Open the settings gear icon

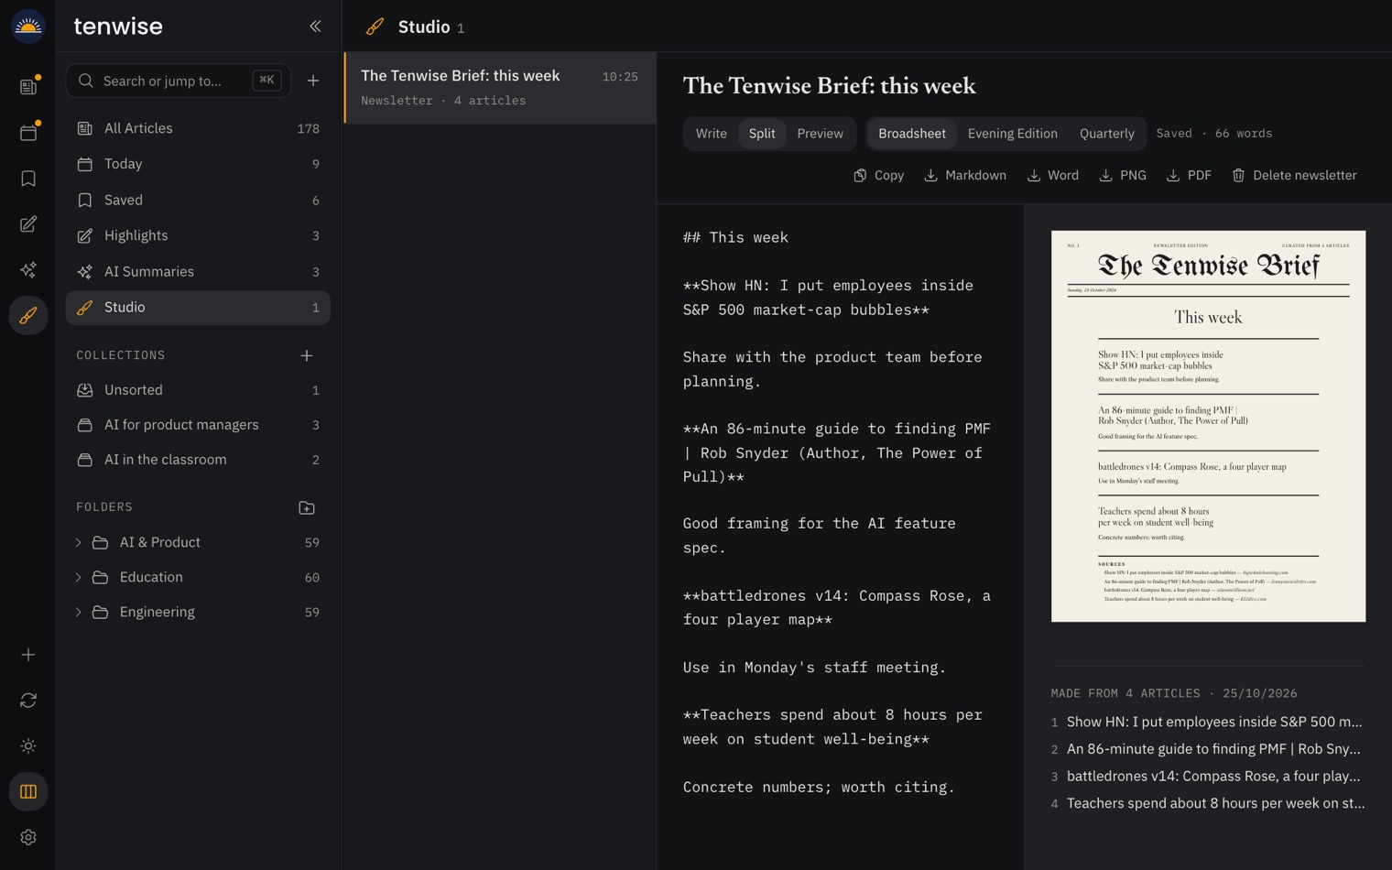coord(28,838)
